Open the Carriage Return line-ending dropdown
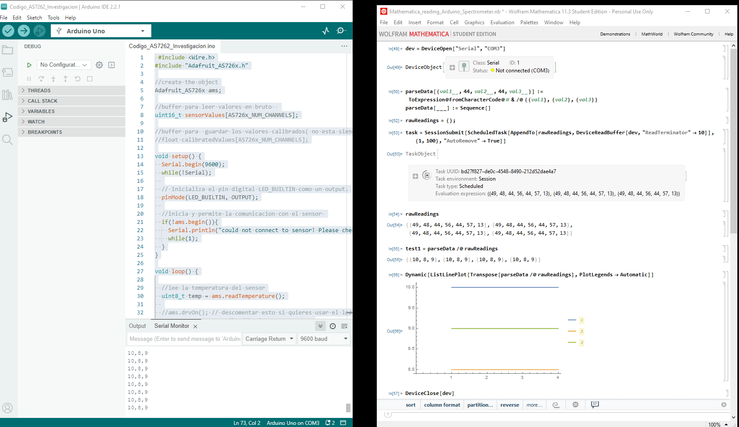Screen dimensions: 739x427 coord(269,339)
